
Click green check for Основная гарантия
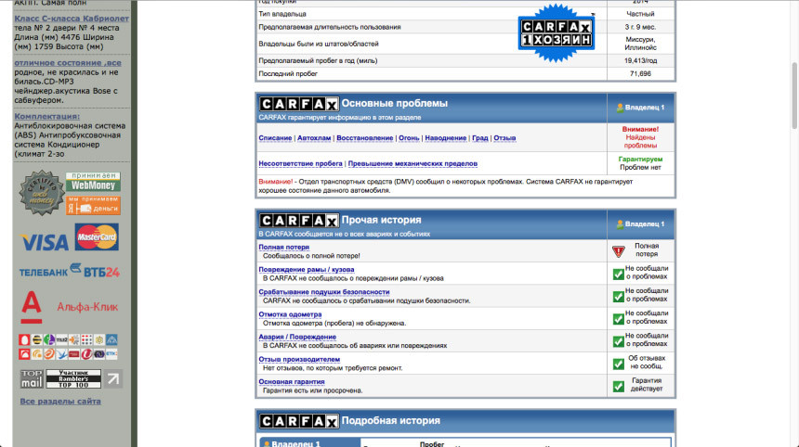tap(618, 386)
